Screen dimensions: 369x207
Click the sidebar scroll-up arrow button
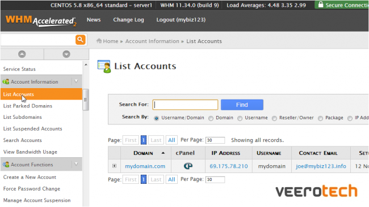point(22,54)
